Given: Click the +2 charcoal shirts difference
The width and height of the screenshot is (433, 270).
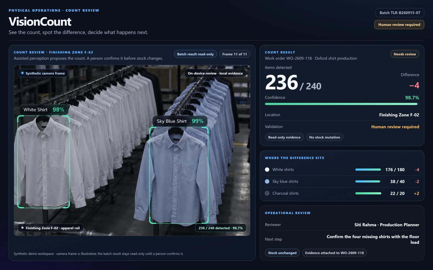Looking at the screenshot, I should pos(416,193).
